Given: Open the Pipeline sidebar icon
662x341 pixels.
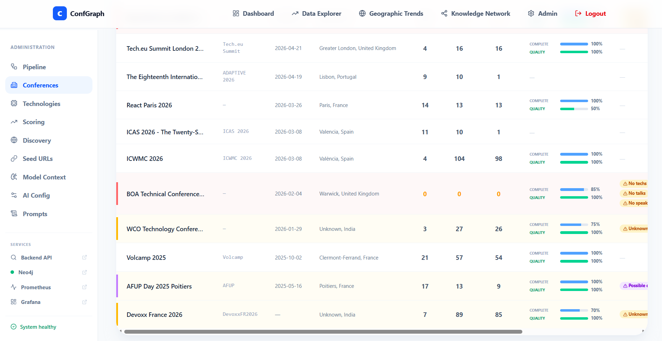Looking at the screenshot, I should pyautogui.click(x=14, y=66).
